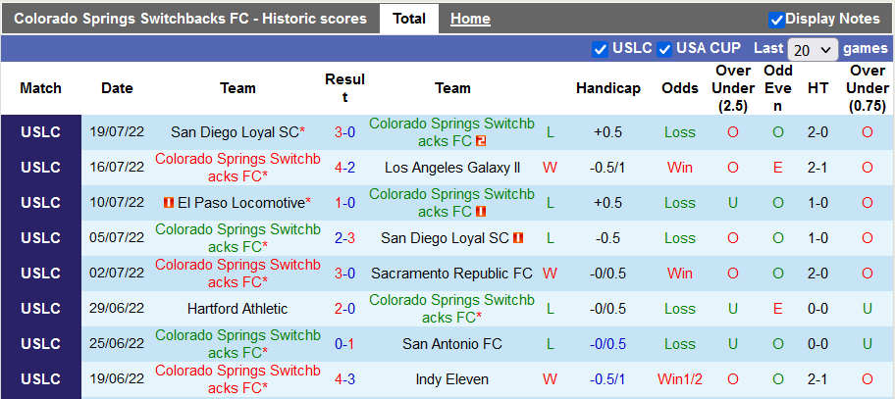895x399 pixels.
Task: Open the San Diego Loyal SC home team link
Action: click(235, 132)
